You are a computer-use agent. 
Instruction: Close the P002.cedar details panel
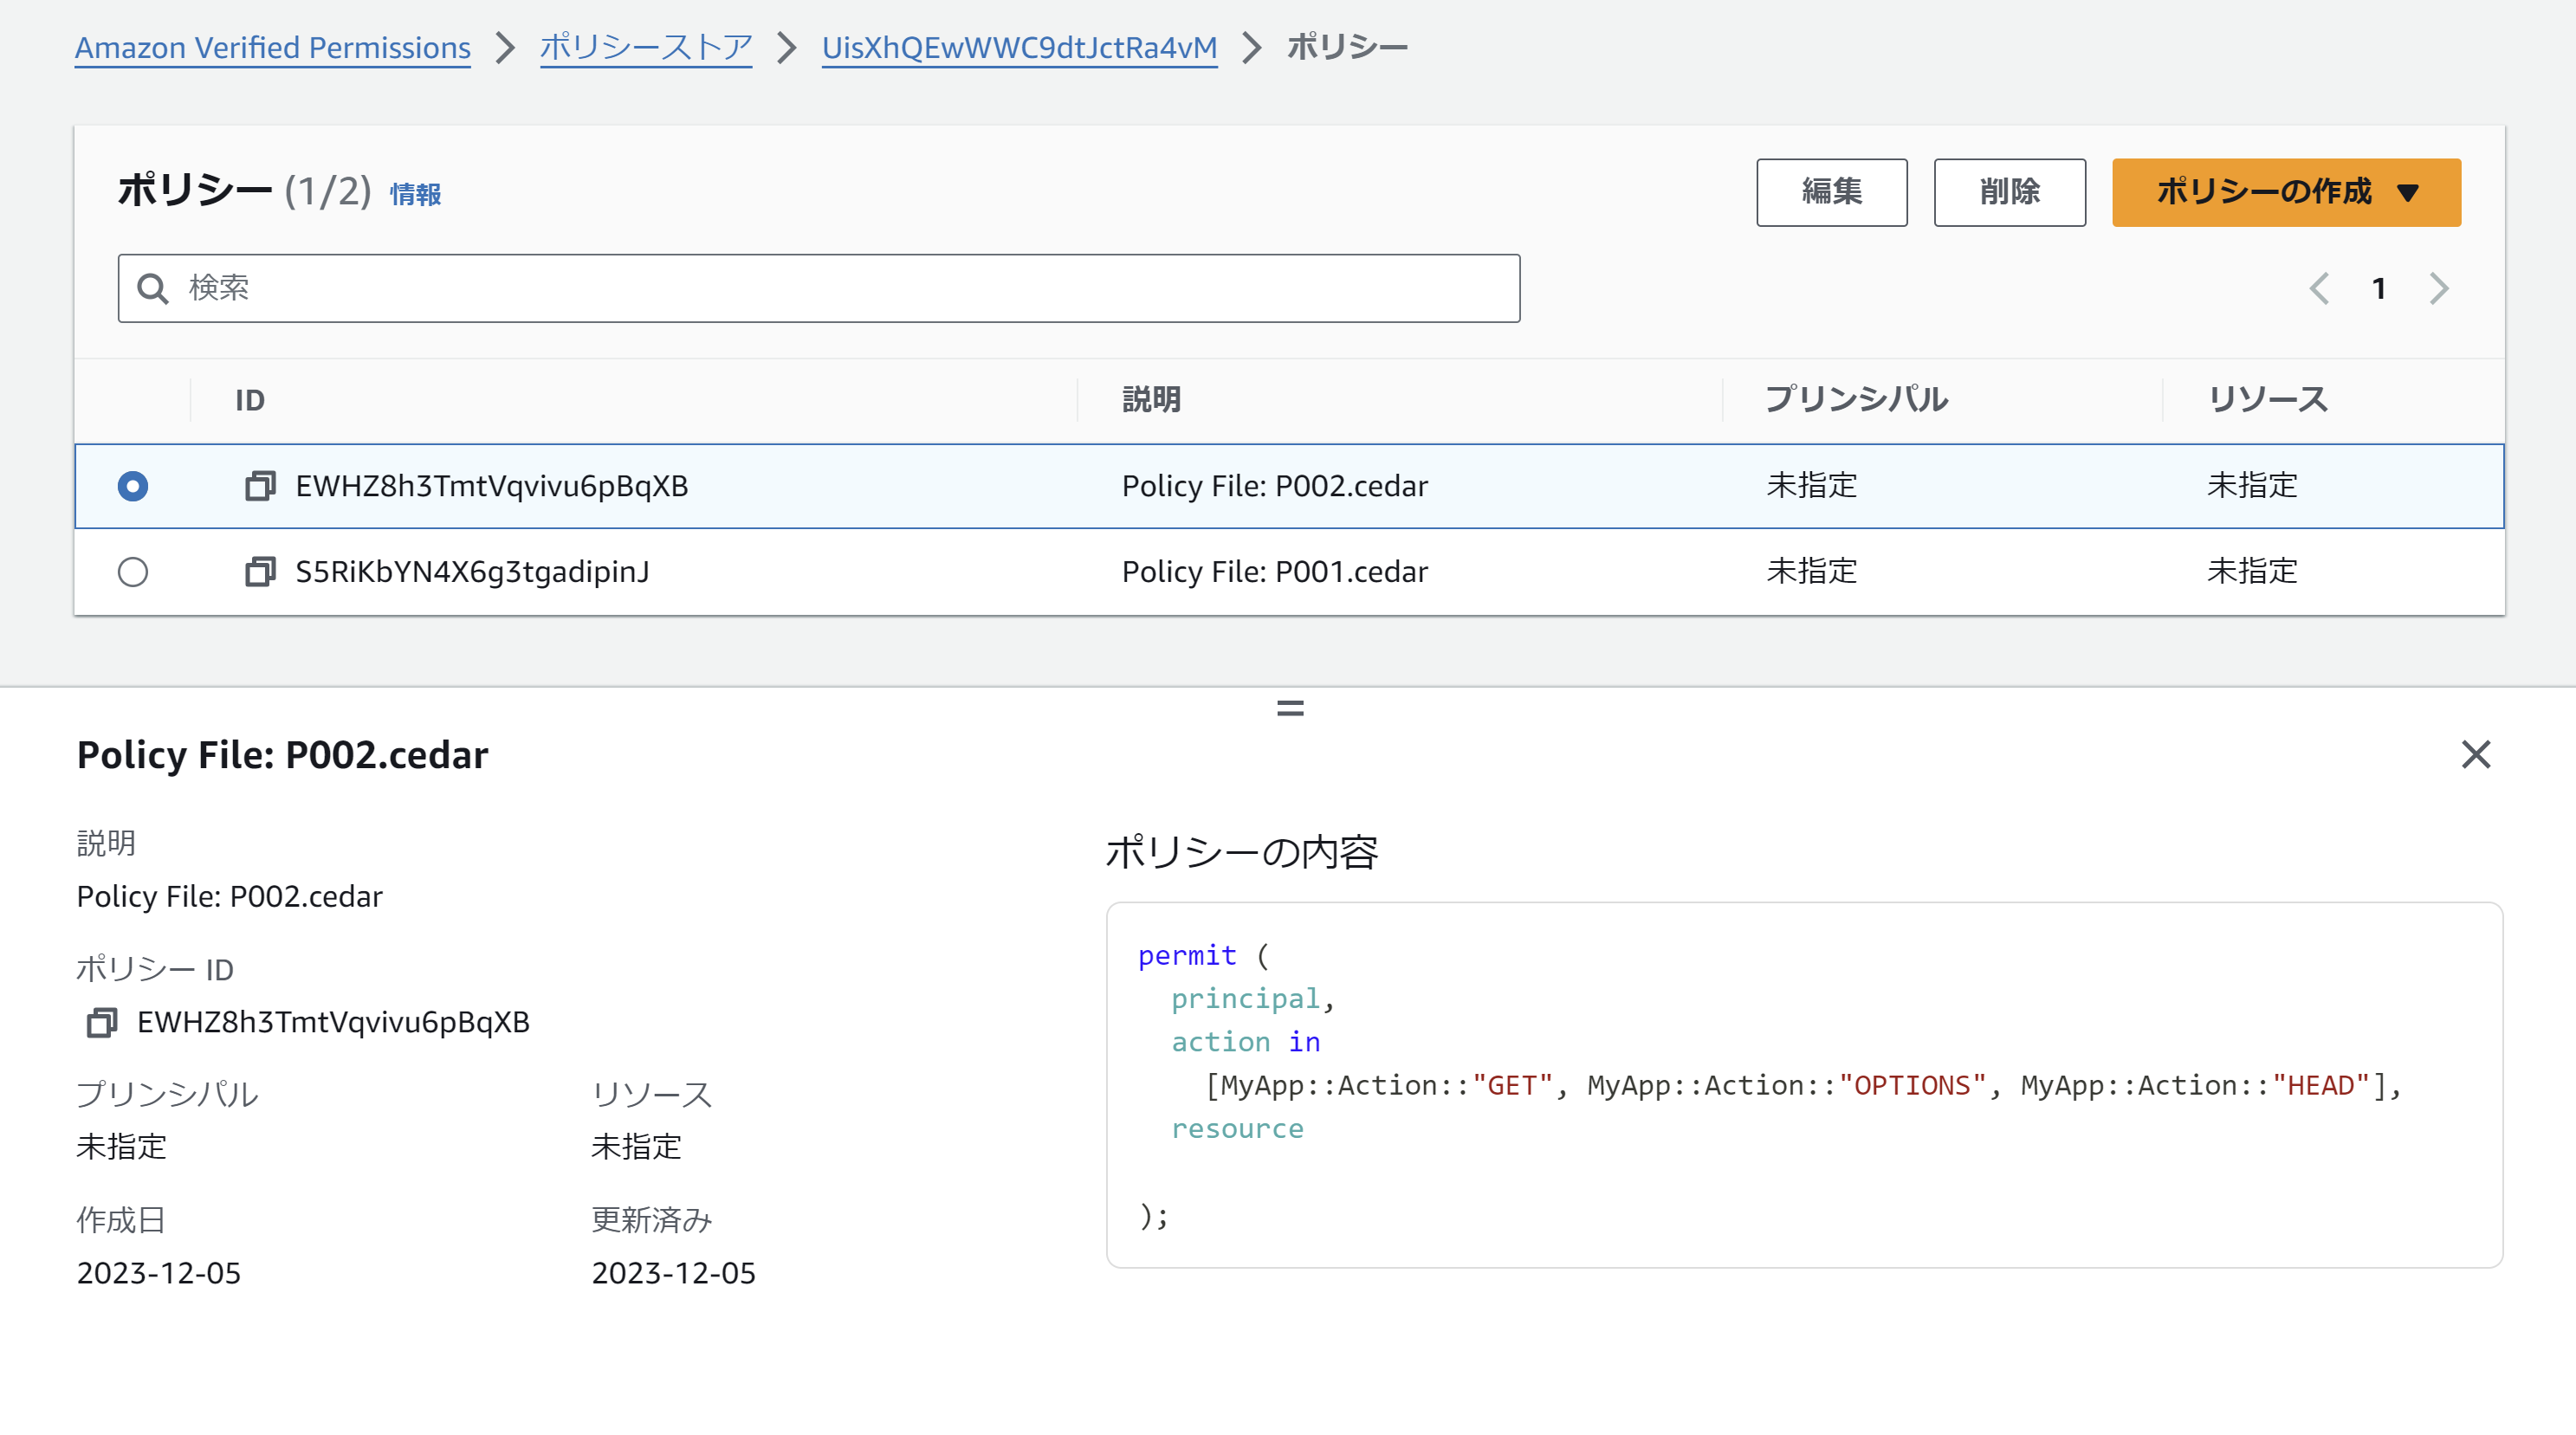(2475, 755)
